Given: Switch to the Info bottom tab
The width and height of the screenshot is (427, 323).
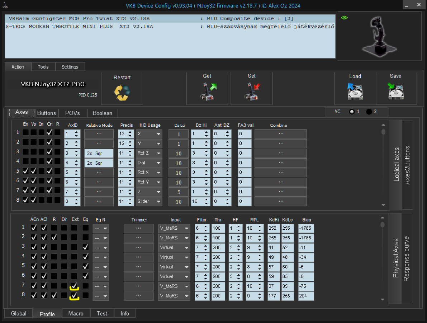Looking at the screenshot, I should click(125, 313).
